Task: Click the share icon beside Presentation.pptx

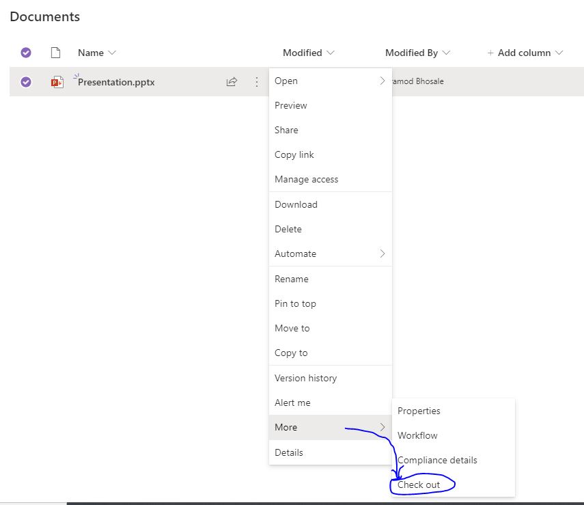Action: [x=232, y=81]
